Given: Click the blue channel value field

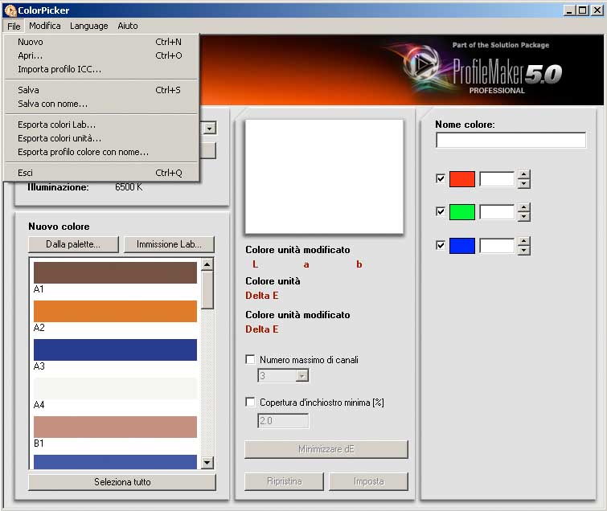Looking at the screenshot, I should point(497,246).
